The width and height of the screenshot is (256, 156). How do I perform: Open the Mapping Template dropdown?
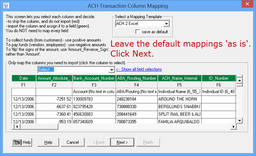pyautogui.click(x=167, y=24)
